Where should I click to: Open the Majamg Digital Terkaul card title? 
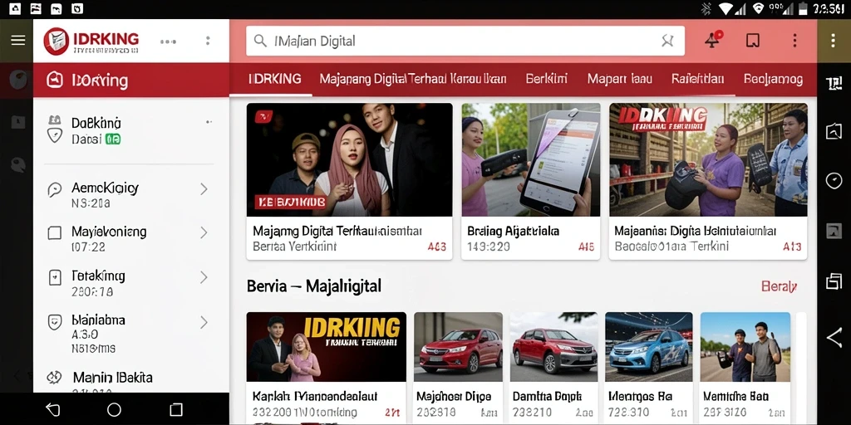(337, 231)
